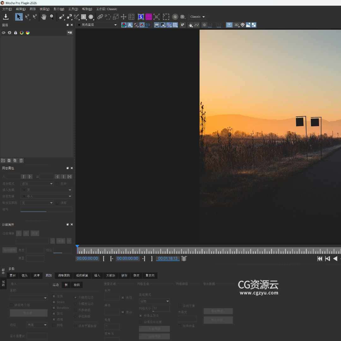Toggle the Rotation checkbox
This screenshot has width=341, height=341.
54,308
